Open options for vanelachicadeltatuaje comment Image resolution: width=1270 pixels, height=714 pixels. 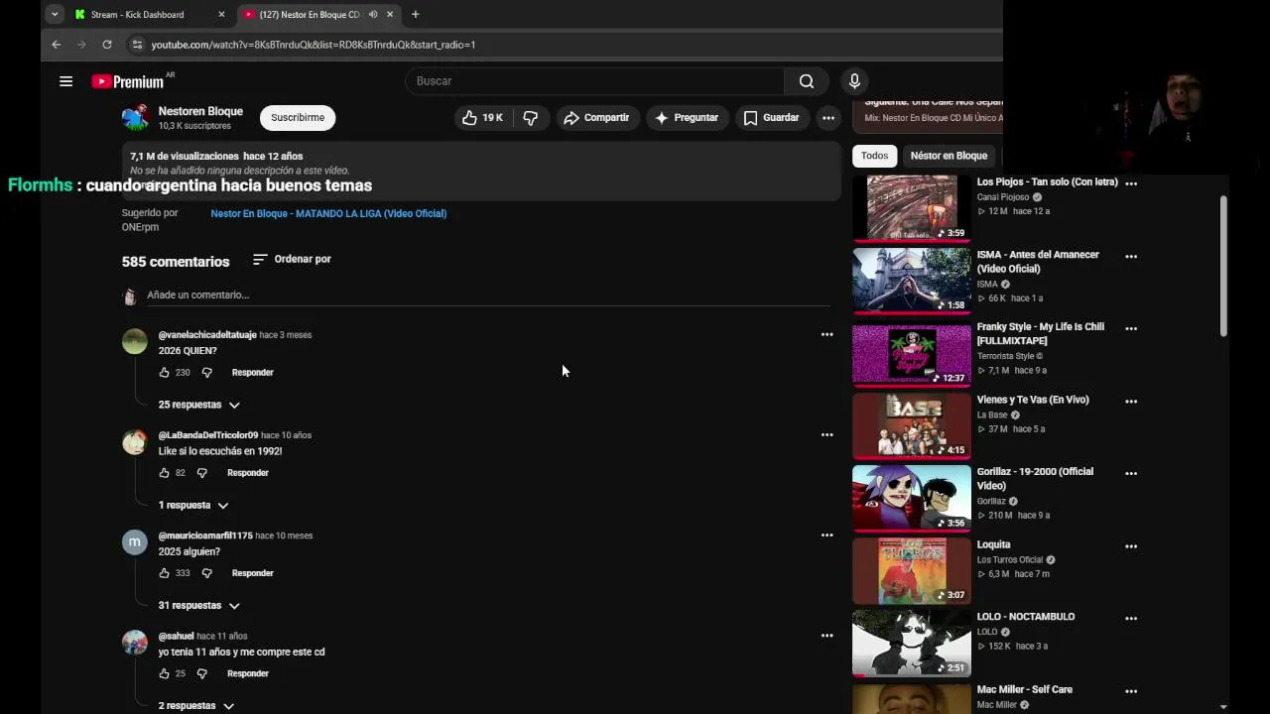coord(826,334)
